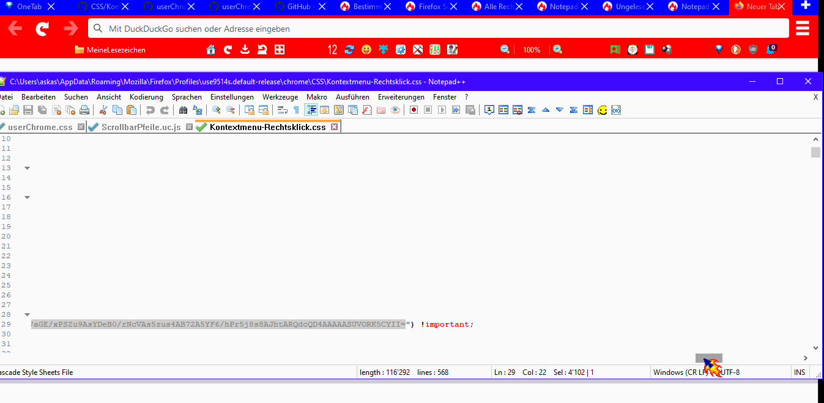Click the DuckDuckGo address bar field

point(438,29)
